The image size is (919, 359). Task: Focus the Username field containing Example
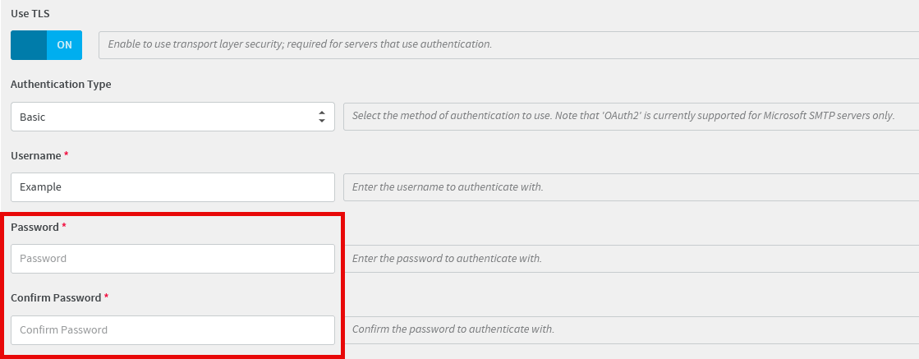pyautogui.click(x=173, y=187)
